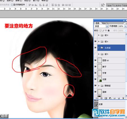
Task: Hide the 头发组 group
Action: click(95, 48)
